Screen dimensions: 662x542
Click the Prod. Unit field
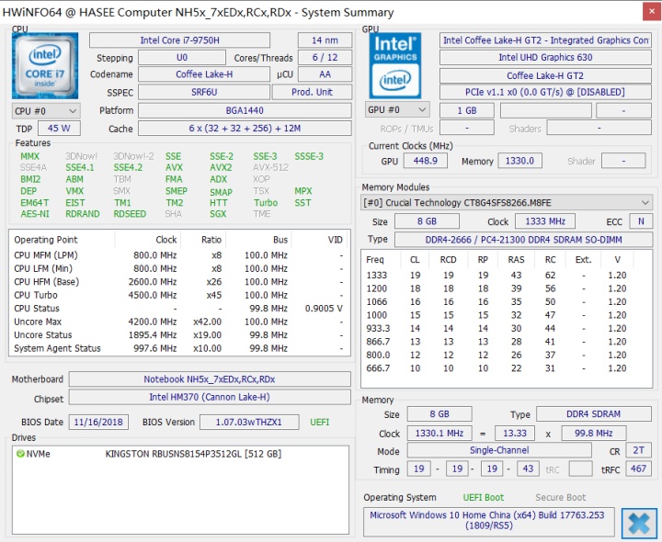pyautogui.click(x=312, y=92)
